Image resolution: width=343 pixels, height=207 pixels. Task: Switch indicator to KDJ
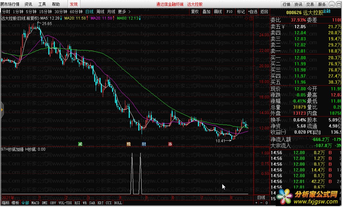point(101,203)
